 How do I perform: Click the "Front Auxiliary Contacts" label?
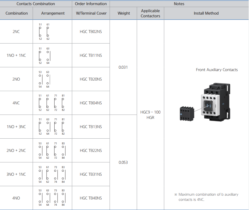217,70
